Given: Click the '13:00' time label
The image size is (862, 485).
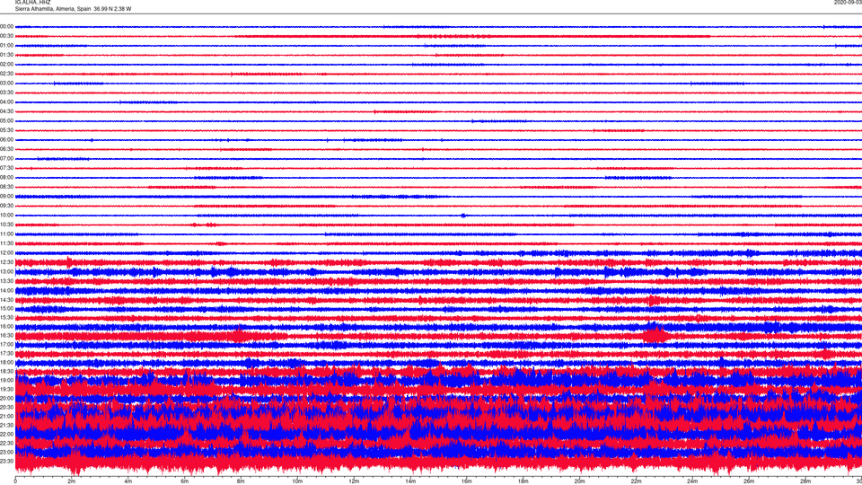Looking at the screenshot, I should 6,271.
